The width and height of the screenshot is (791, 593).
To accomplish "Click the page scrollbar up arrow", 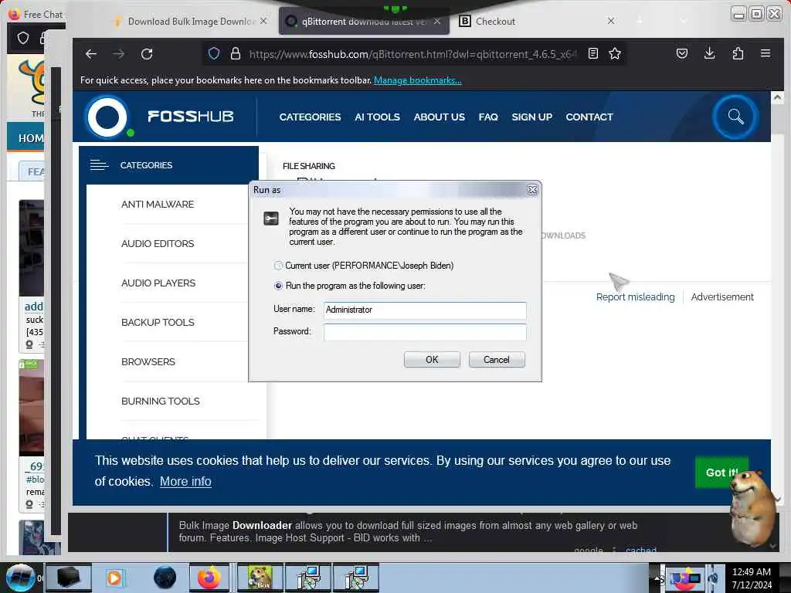I will (777, 97).
